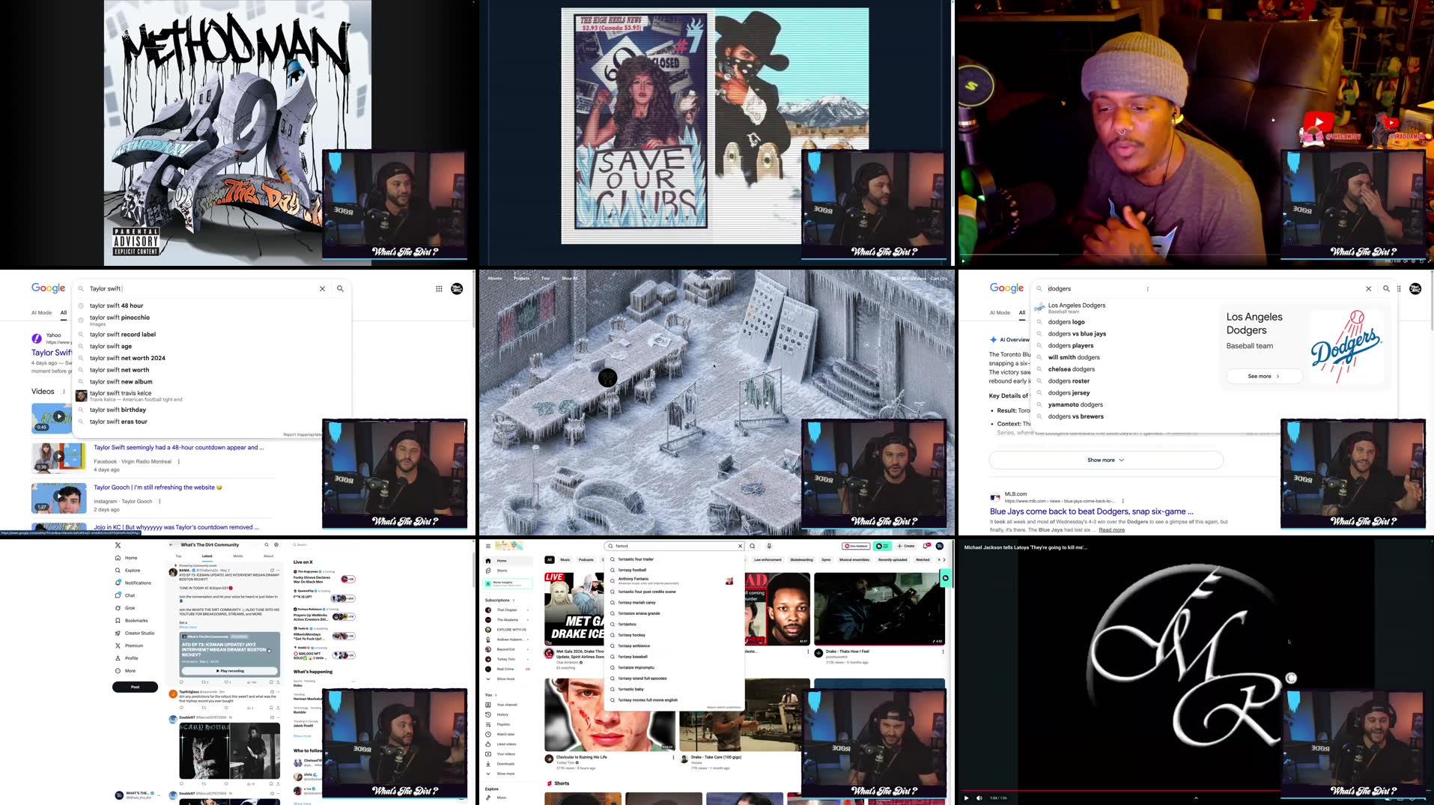Open Bookmarks in the X sidebar
The width and height of the screenshot is (1434, 805).
(131, 621)
